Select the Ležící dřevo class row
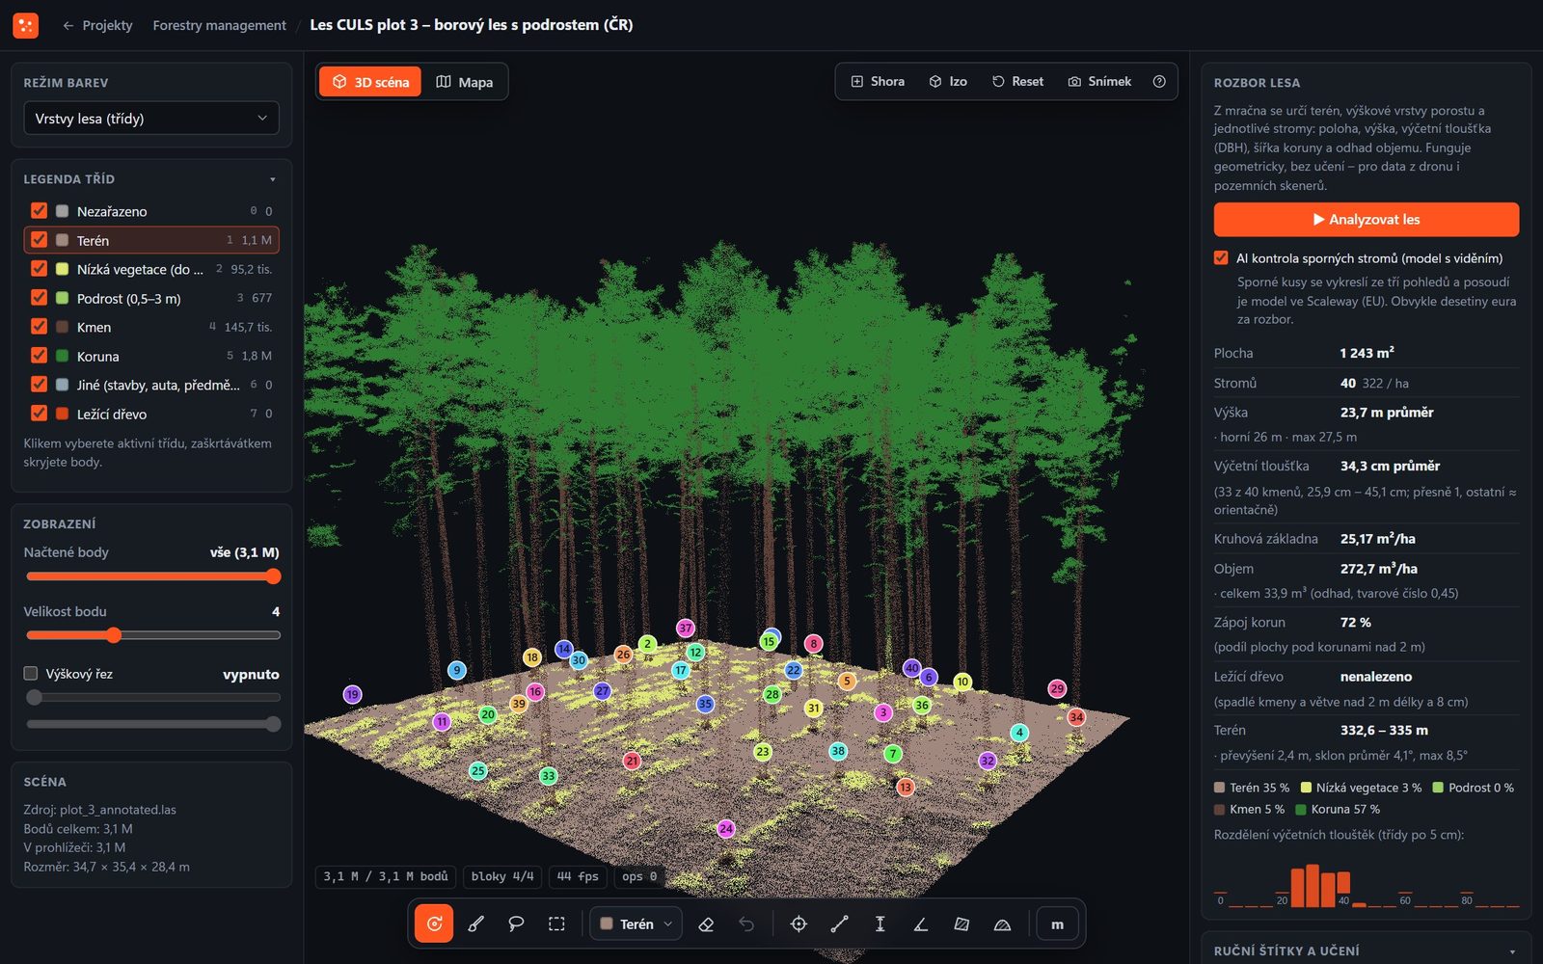Image resolution: width=1543 pixels, height=964 pixels. pyautogui.click(x=151, y=414)
